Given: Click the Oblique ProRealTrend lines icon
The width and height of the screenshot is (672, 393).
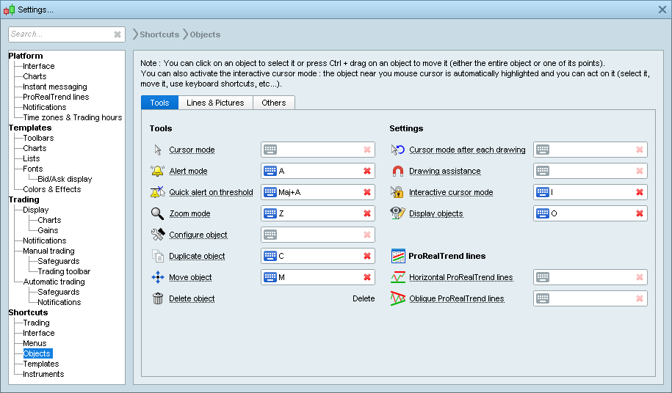Looking at the screenshot, I should 397,299.
